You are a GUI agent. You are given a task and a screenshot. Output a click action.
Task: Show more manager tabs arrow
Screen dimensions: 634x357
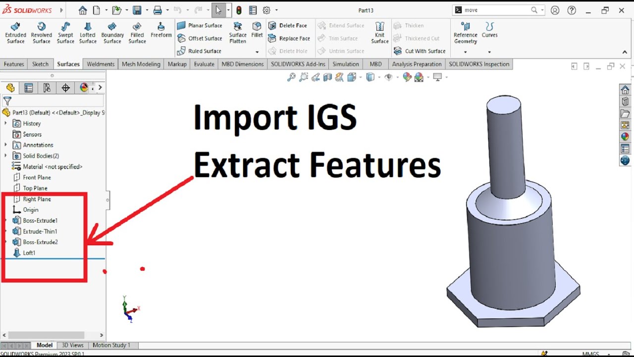tap(100, 88)
